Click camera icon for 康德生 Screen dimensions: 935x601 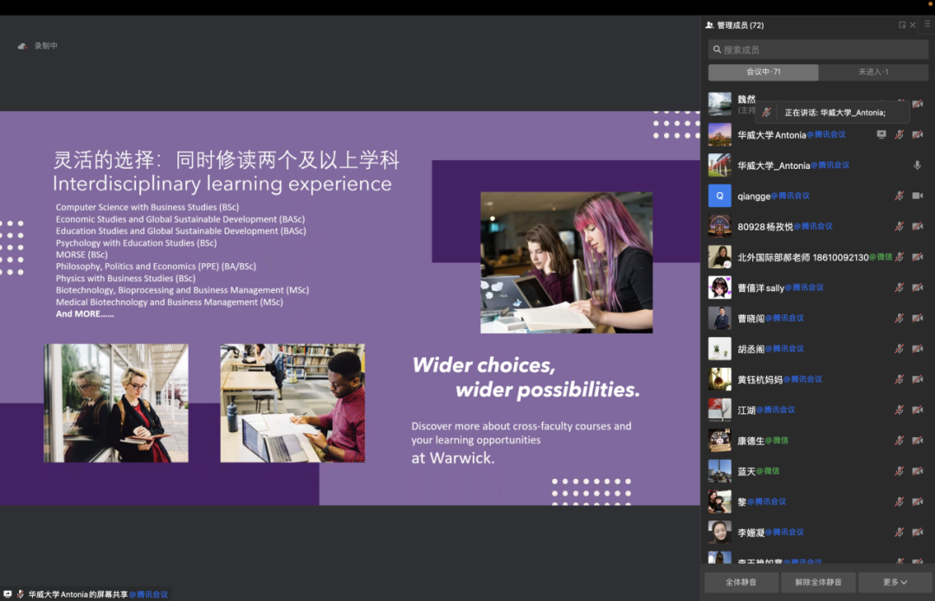tap(918, 441)
